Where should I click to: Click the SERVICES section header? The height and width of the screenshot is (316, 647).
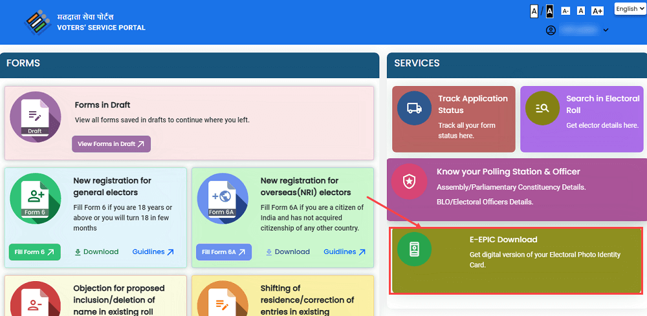[417, 63]
